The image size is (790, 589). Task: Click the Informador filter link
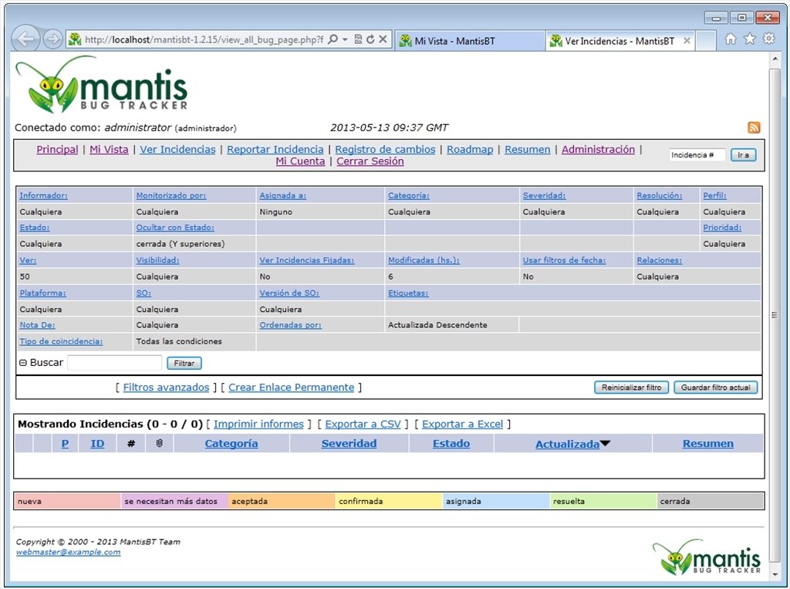[x=43, y=195]
